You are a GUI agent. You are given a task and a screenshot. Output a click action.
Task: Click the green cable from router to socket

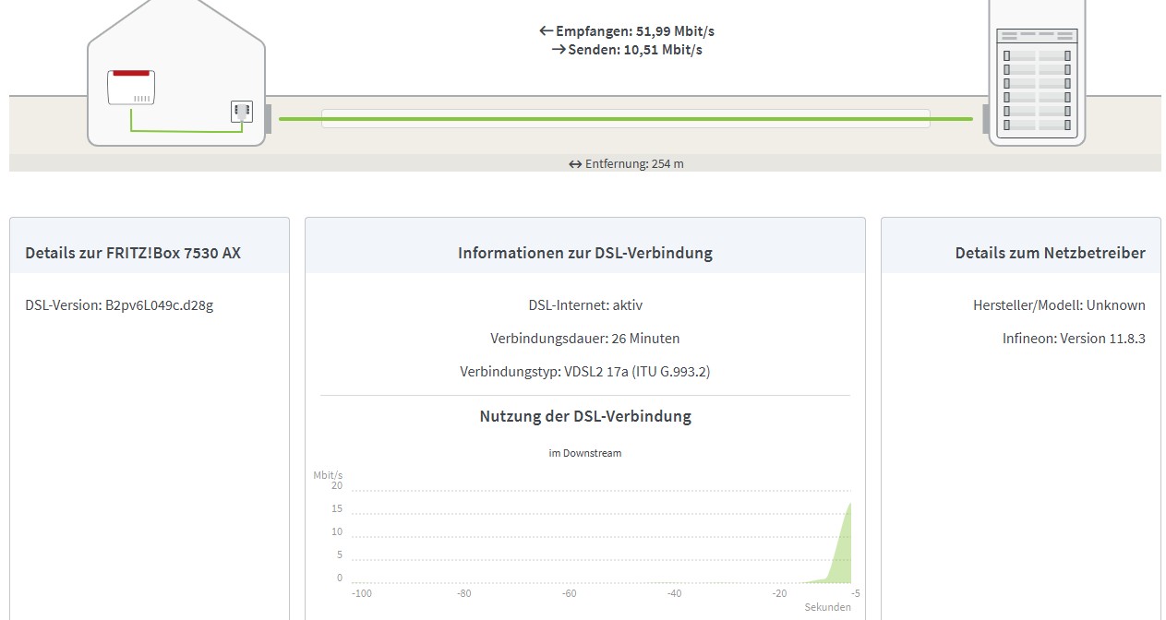tap(185, 131)
